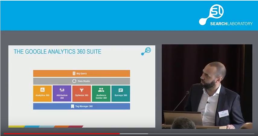Click the Analytics 360 label text
This screenshot has height=136, width=258.
click(43, 95)
